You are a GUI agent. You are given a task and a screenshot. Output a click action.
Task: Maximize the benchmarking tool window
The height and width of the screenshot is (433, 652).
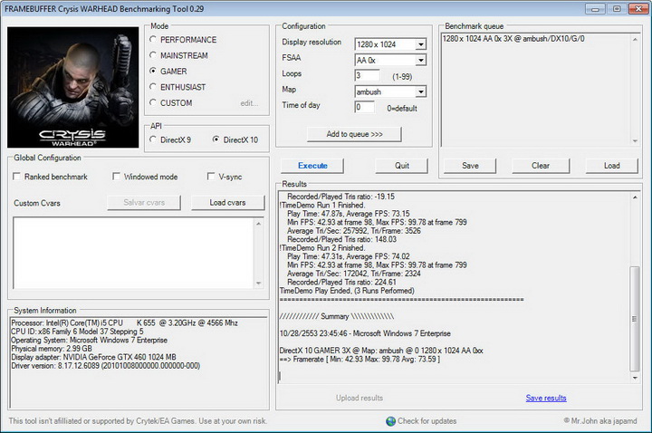click(617, 9)
